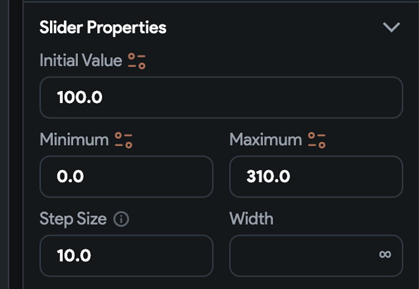The width and height of the screenshot is (419, 289).
Task: Focus the Minimum field showing 0.0
Action: click(x=126, y=177)
